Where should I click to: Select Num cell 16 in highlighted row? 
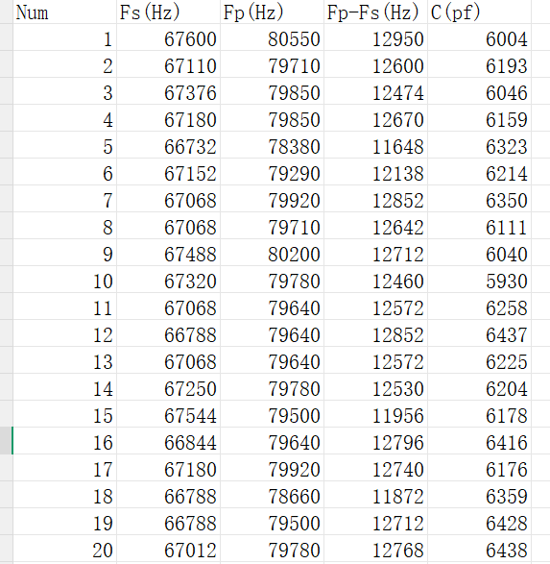pos(64,441)
